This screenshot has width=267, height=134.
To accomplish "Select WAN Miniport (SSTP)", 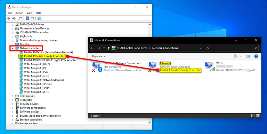I will pyautogui.click(x=37, y=92).
